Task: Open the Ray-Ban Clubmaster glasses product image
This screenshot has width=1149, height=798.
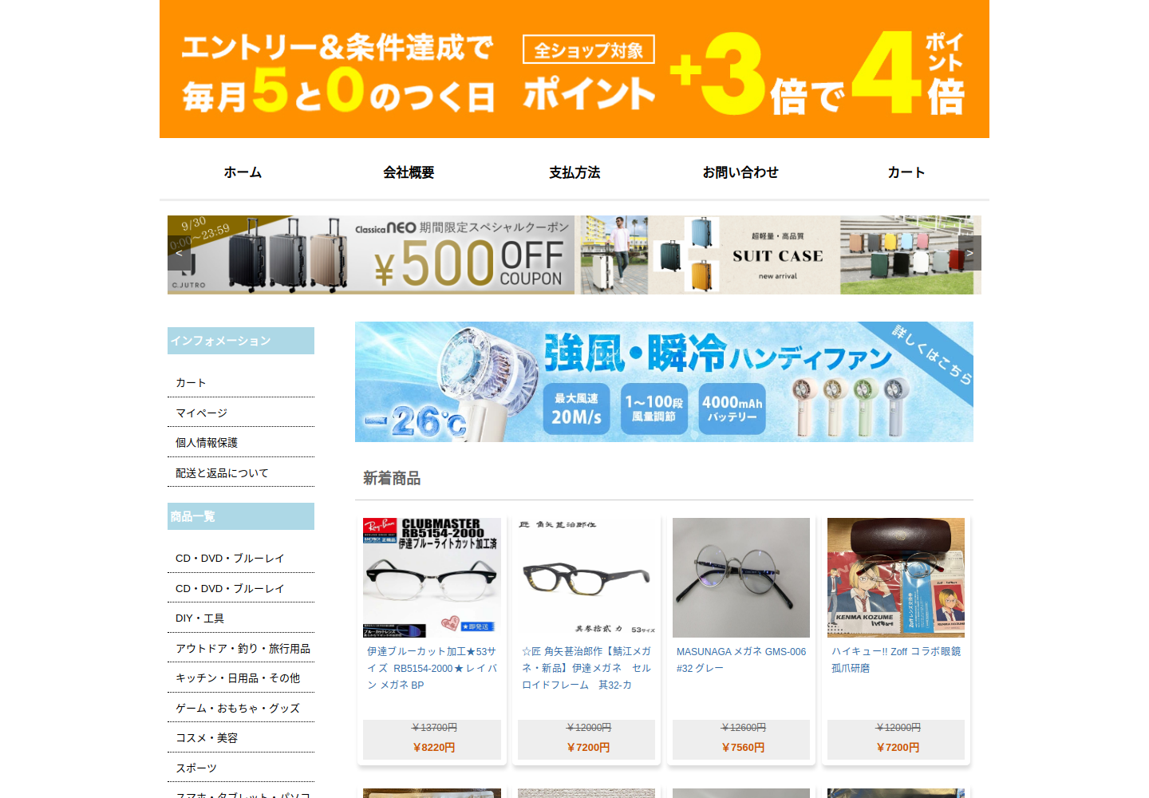Action: coord(432,578)
